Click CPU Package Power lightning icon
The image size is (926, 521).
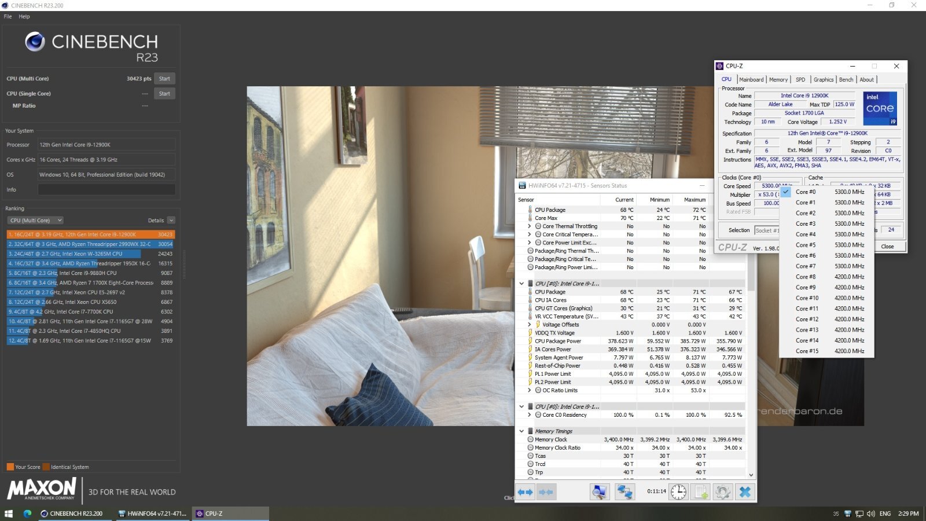[530, 341]
